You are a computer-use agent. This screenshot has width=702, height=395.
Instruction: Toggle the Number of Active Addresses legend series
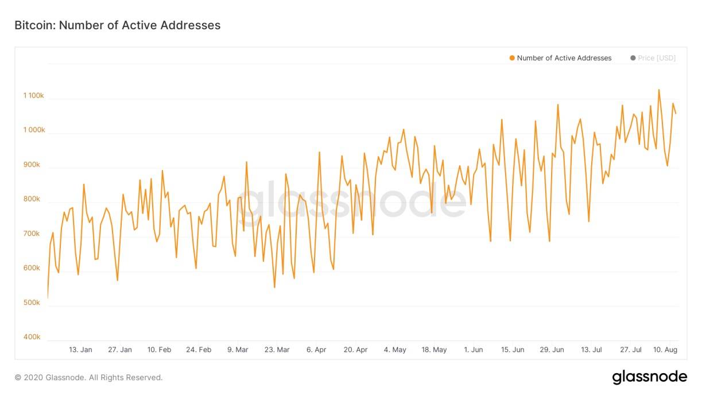[x=564, y=58]
